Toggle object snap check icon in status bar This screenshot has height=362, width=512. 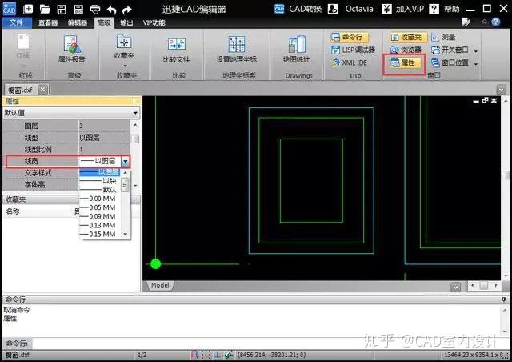coord(228,355)
